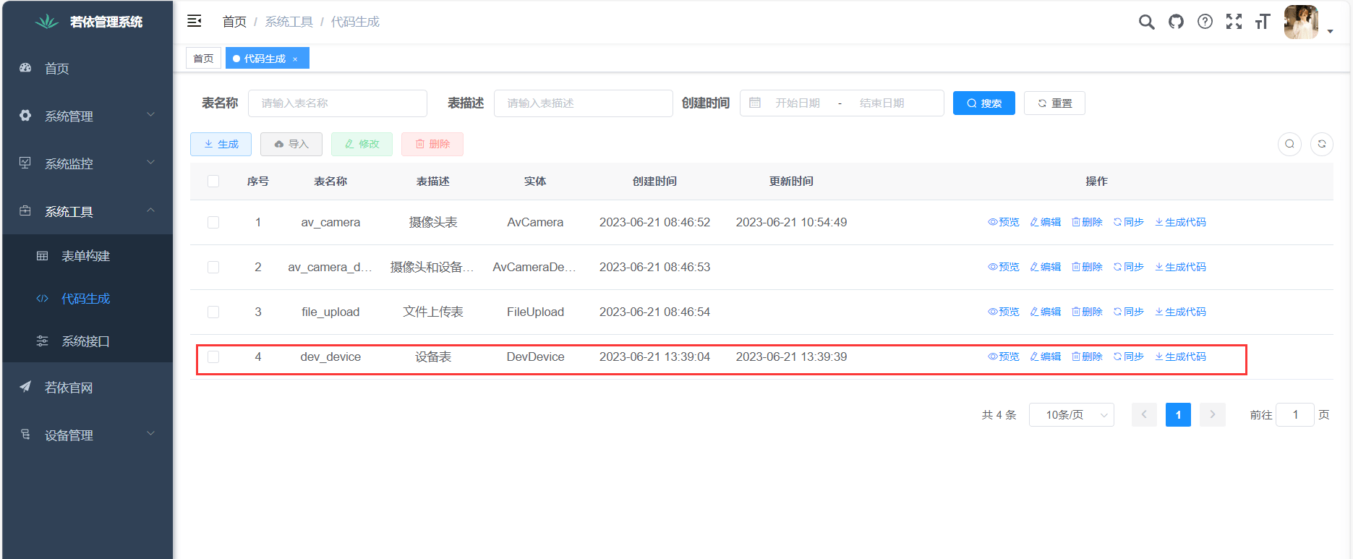Click the 系统工具 toolbox icon
1353x559 pixels.
point(25,210)
